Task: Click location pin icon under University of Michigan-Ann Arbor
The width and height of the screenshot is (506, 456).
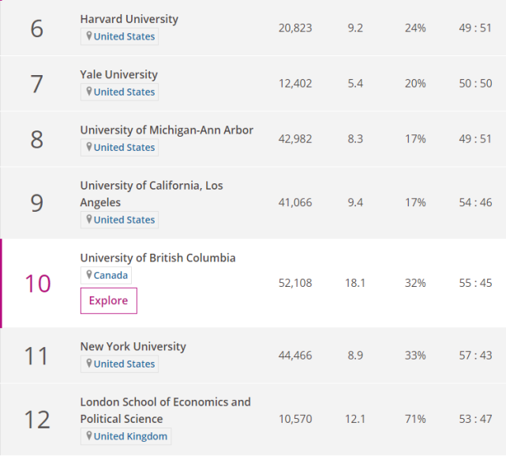Action: coord(89,147)
